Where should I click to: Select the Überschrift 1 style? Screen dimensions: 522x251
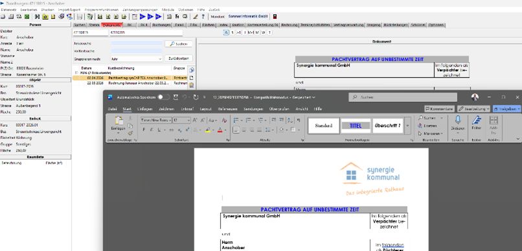tap(388, 125)
